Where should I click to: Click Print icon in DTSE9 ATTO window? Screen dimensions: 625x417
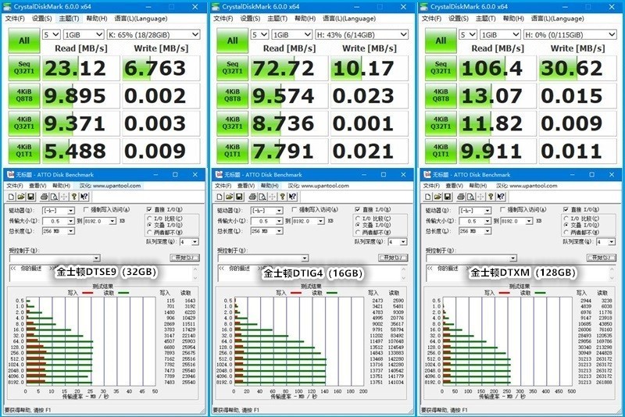coord(45,196)
